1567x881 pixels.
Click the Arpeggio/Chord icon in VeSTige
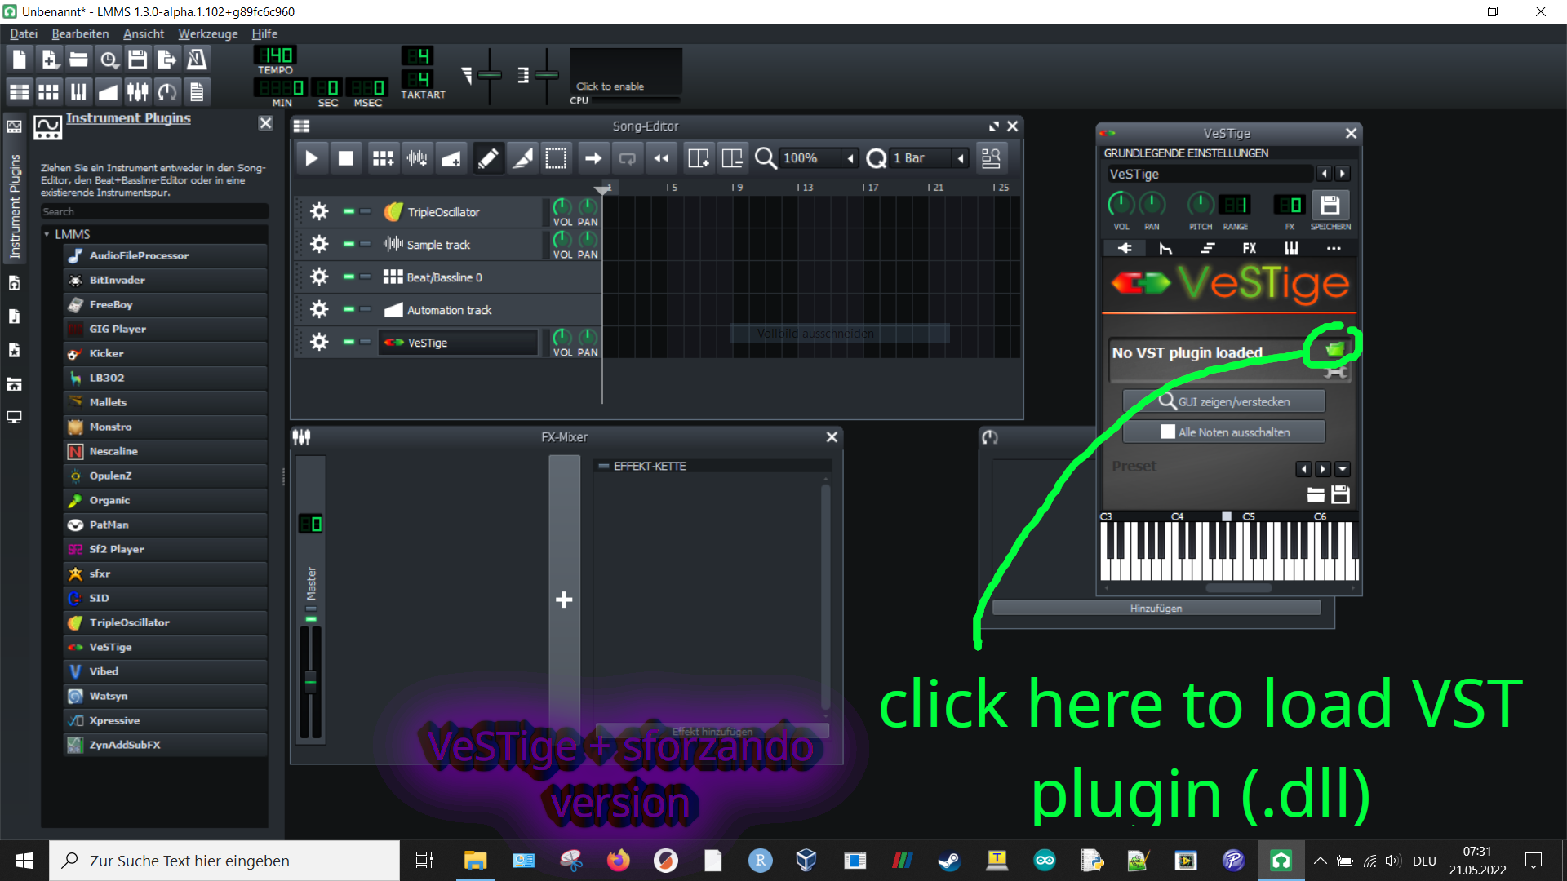point(1208,249)
